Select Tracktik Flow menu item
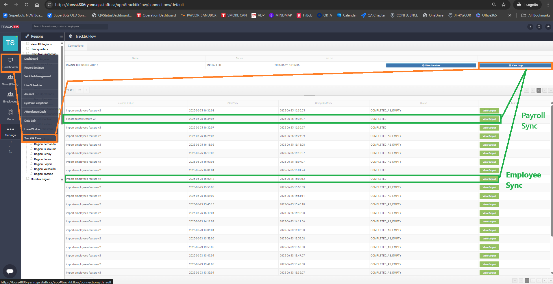Viewport: 553px width, 284px height. (x=40, y=138)
